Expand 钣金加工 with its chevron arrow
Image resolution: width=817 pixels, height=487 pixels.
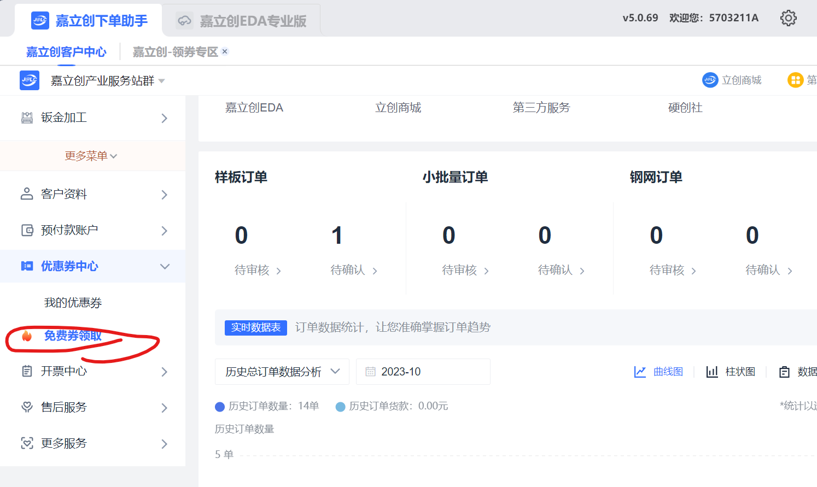165,118
